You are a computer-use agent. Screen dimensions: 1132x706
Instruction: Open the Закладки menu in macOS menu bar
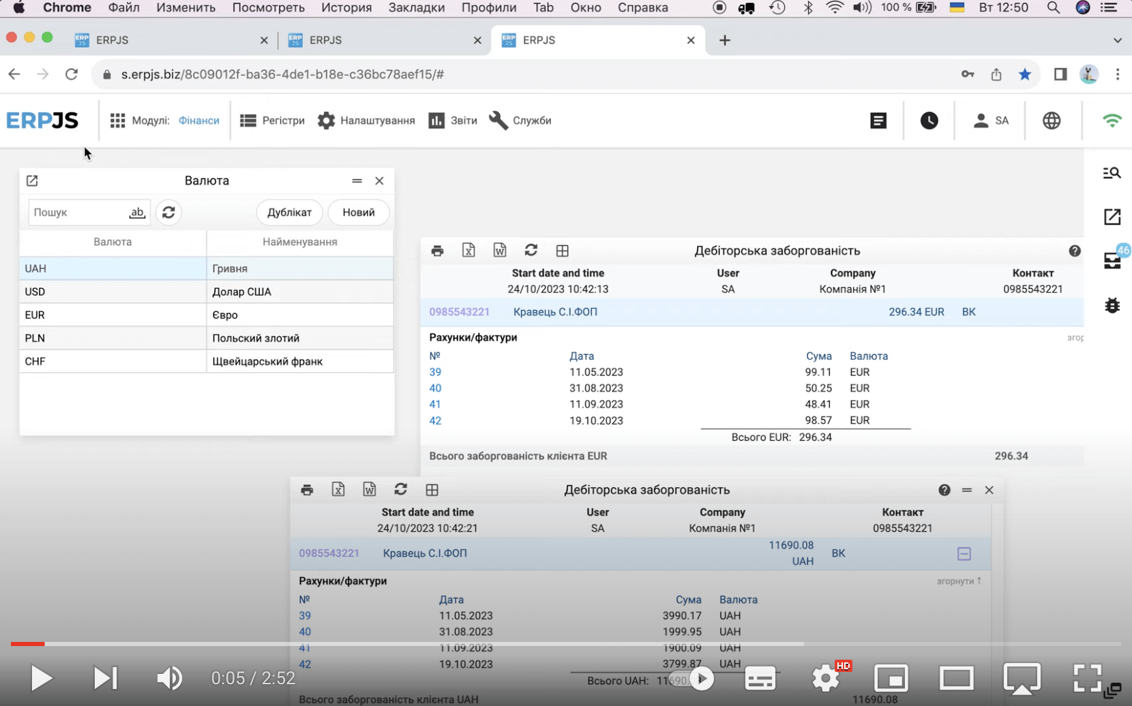pos(417,7)
